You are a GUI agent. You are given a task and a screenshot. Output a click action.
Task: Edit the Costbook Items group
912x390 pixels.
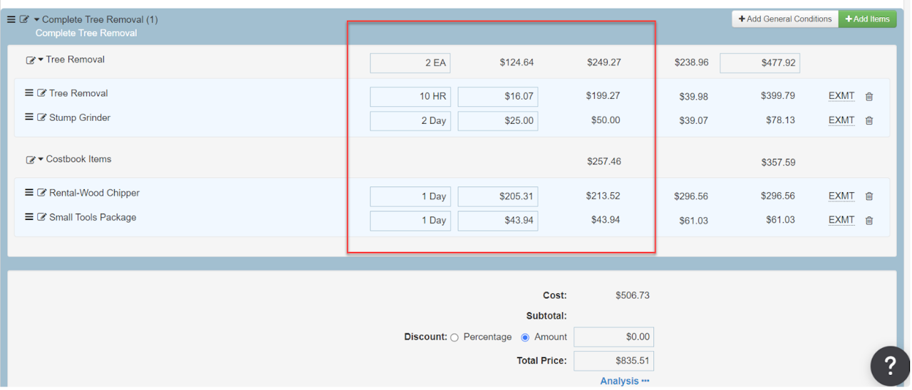[31, 160]
